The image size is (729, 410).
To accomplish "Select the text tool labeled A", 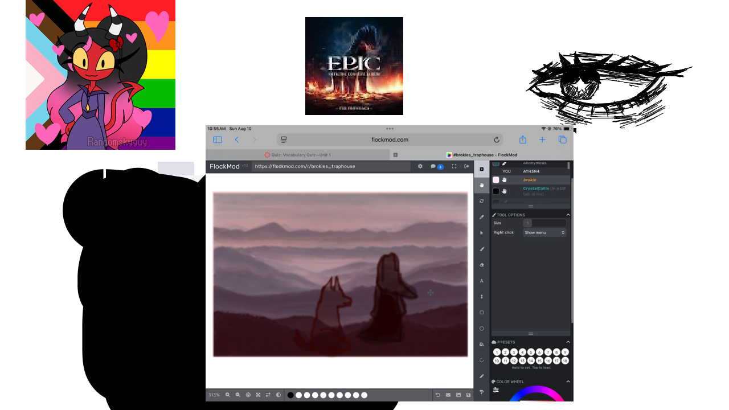I will (482, 281).
